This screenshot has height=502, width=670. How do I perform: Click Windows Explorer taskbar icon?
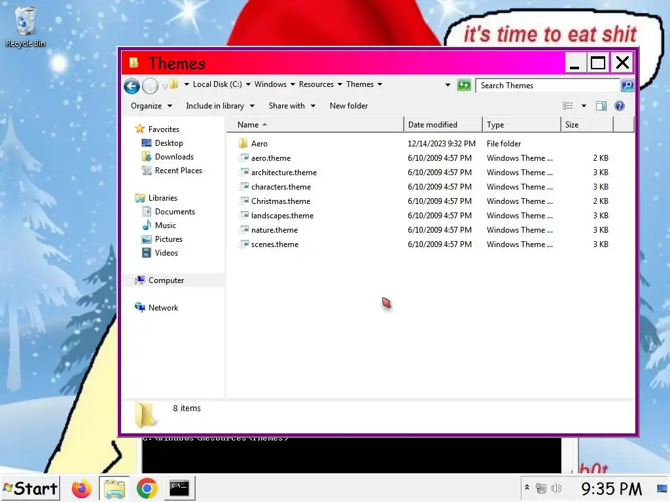coord(114,488)
